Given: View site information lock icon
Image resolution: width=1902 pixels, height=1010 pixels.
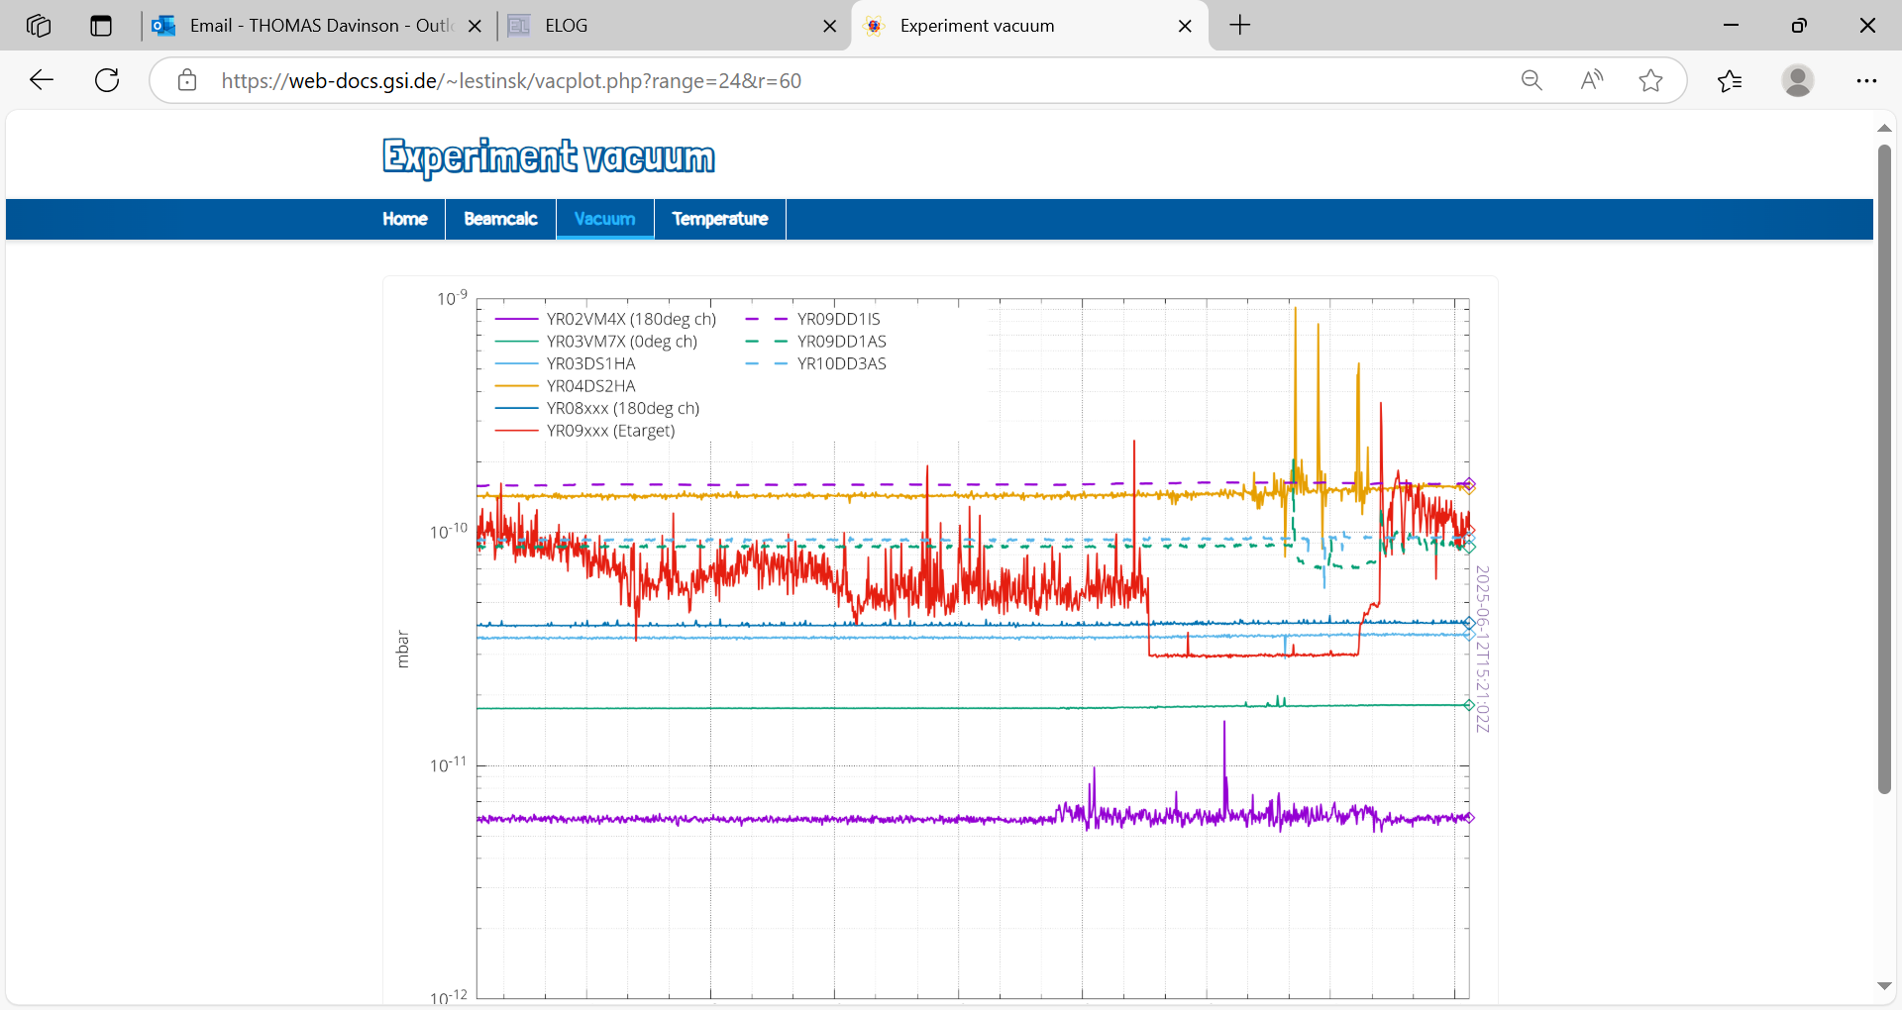Looking at the screenshot, I should (x=187, y=80).
